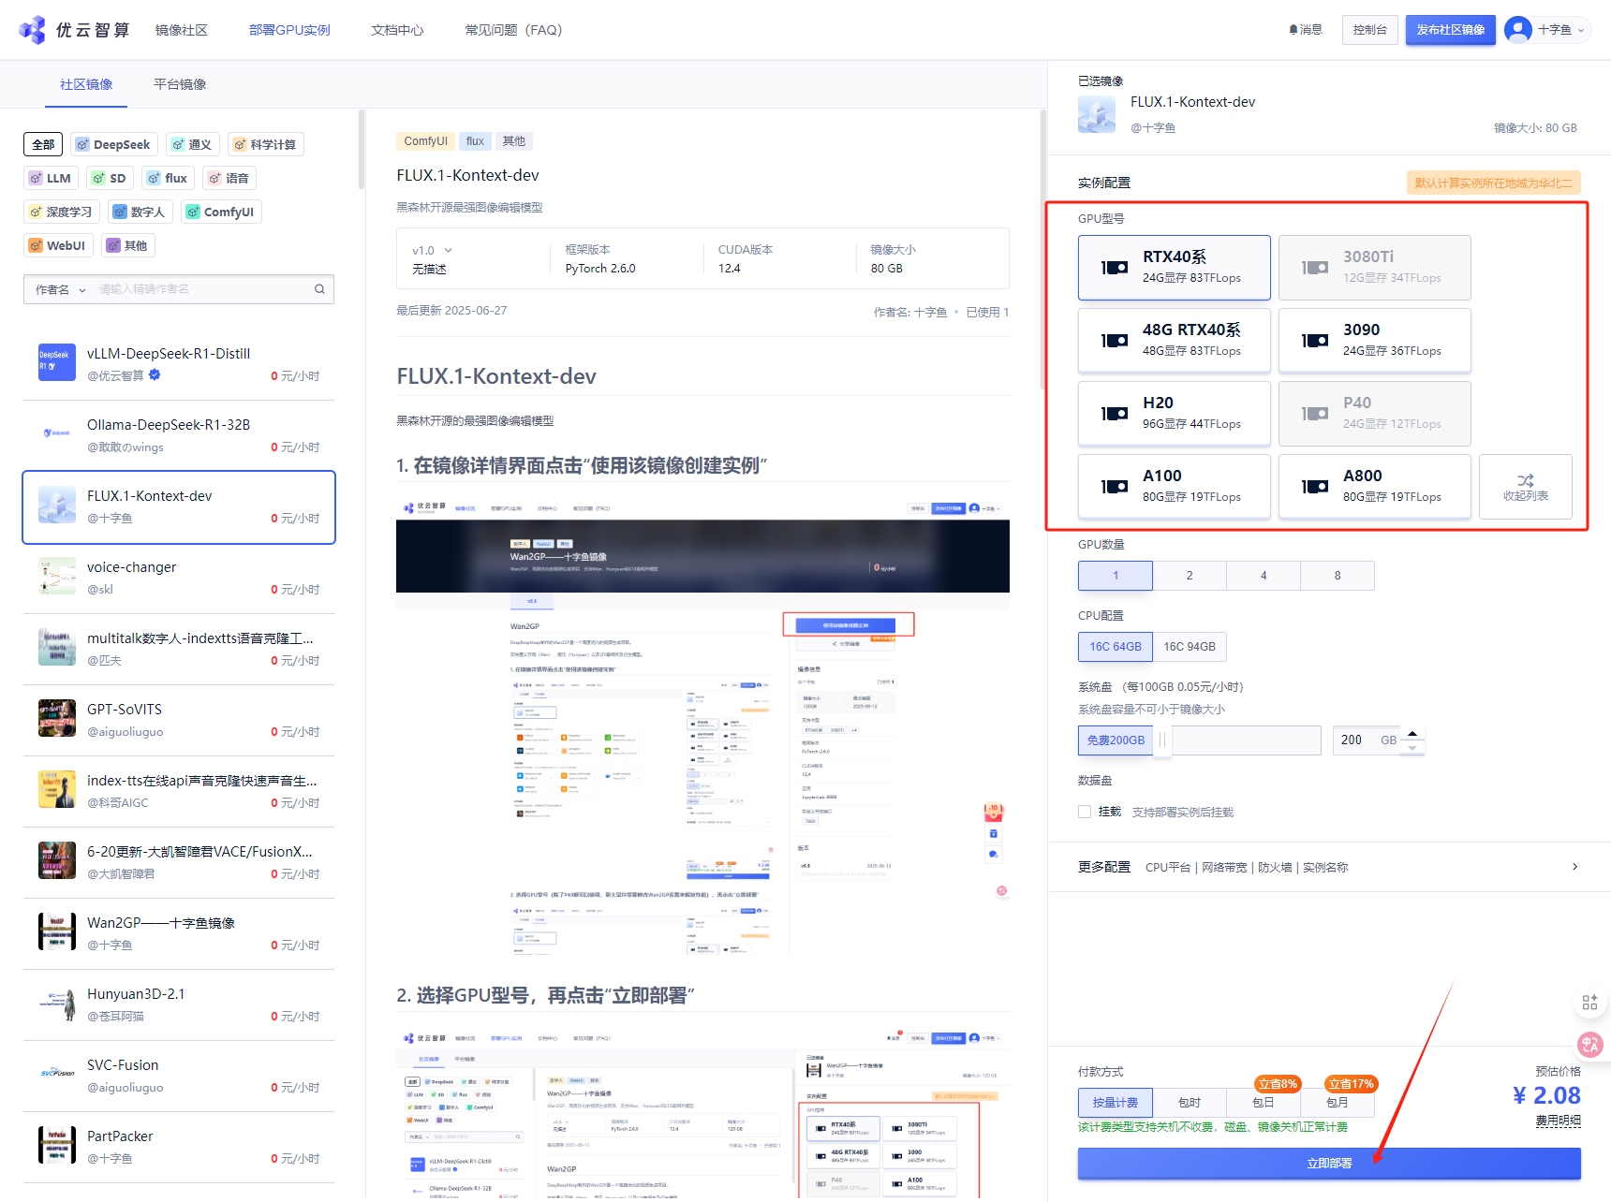Select GPU count 4

coord(1264,576)
